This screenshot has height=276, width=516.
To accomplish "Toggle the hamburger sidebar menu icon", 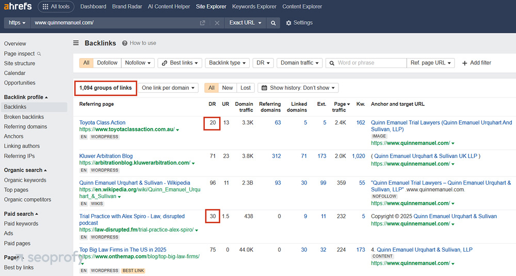I will [76, 43].
